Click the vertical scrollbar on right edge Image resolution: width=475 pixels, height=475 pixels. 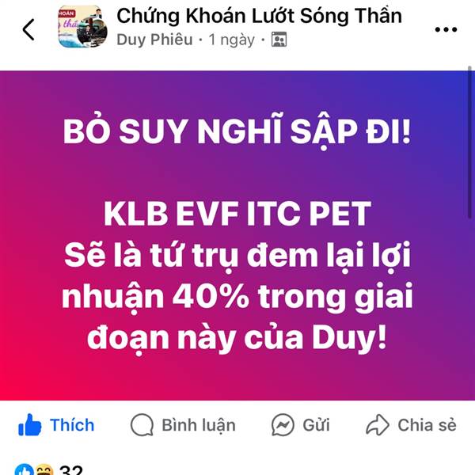point(469,142)
